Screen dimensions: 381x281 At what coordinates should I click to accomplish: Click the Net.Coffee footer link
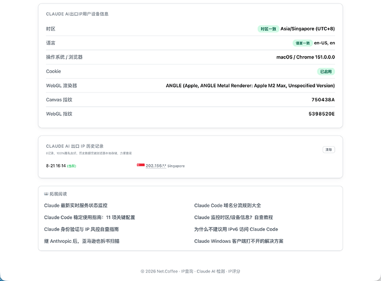pos(167,271)
